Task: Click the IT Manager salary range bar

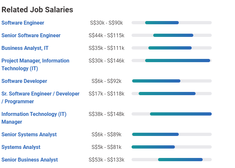Action: 181,114
